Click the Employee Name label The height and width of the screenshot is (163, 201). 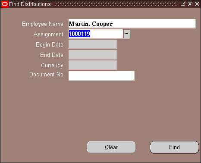(43, 24)
